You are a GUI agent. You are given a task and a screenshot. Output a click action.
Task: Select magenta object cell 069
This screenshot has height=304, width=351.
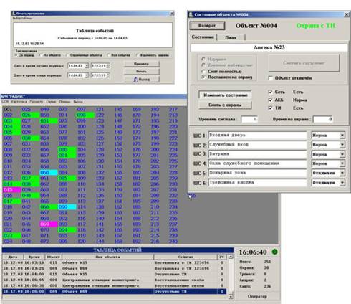(x=49, y=224)
